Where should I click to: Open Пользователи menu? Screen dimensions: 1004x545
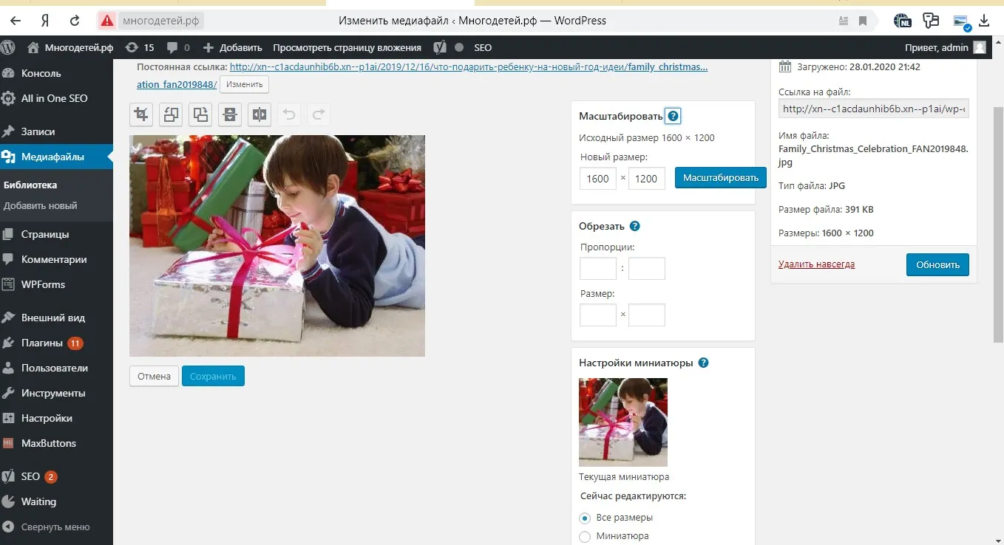coord(56,368)
